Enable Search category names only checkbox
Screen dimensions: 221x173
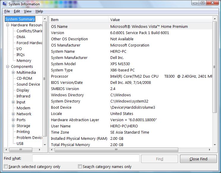pyautogui.click(x=80, y=166)
